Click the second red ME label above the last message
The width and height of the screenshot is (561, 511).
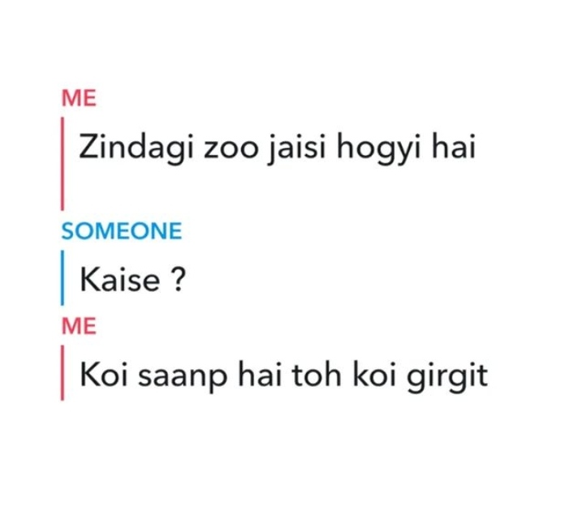[x=79, y=326]
